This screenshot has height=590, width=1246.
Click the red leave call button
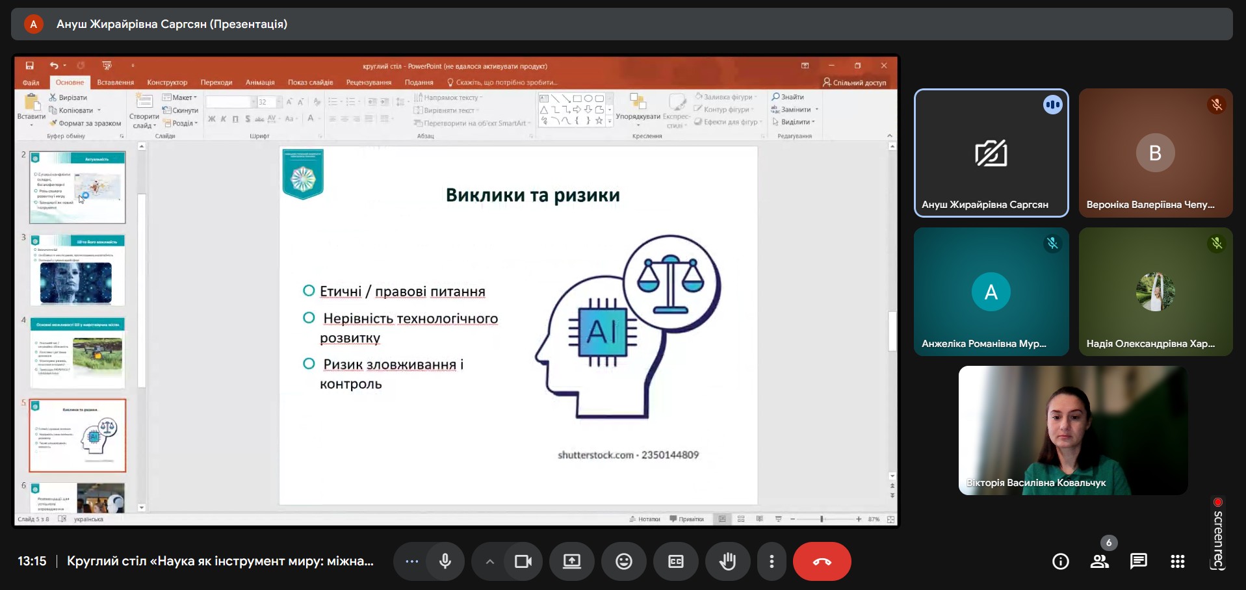tap(822, 561)
